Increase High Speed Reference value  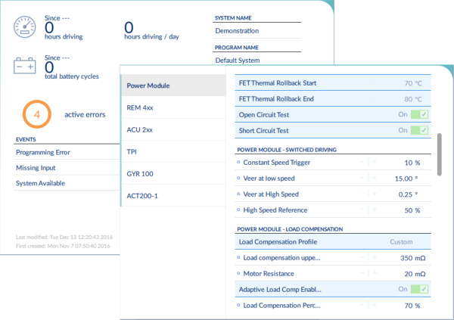pos(375,209)
